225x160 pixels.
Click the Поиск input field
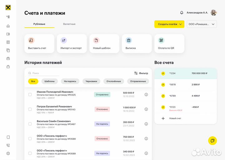[44, 73]
